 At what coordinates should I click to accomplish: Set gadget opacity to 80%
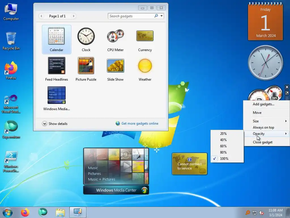coord(227,152)
